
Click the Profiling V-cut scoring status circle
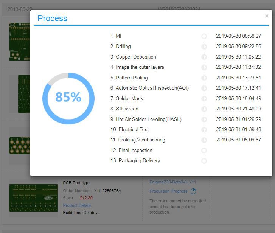[x=204, y=140]
